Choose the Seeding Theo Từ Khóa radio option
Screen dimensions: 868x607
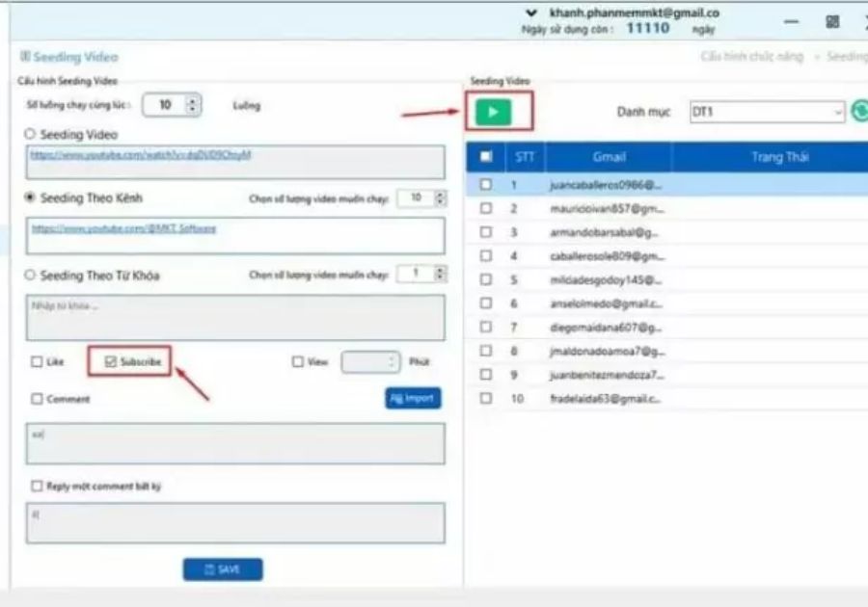30,276
